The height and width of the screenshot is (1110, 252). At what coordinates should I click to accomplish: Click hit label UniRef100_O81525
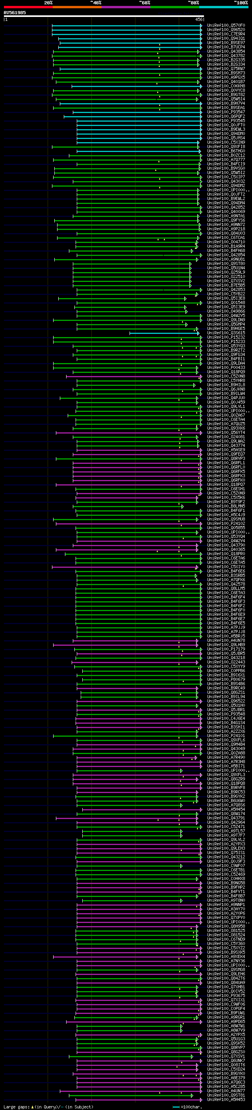(x=226, y=931)
